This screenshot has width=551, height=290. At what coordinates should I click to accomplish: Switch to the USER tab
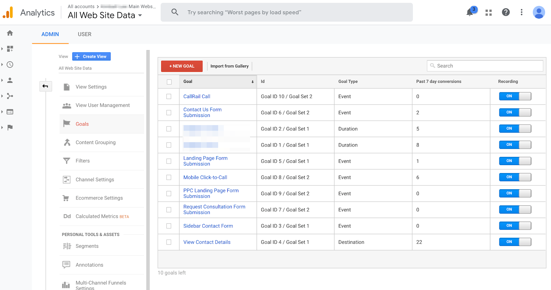(x=84, y=34)
